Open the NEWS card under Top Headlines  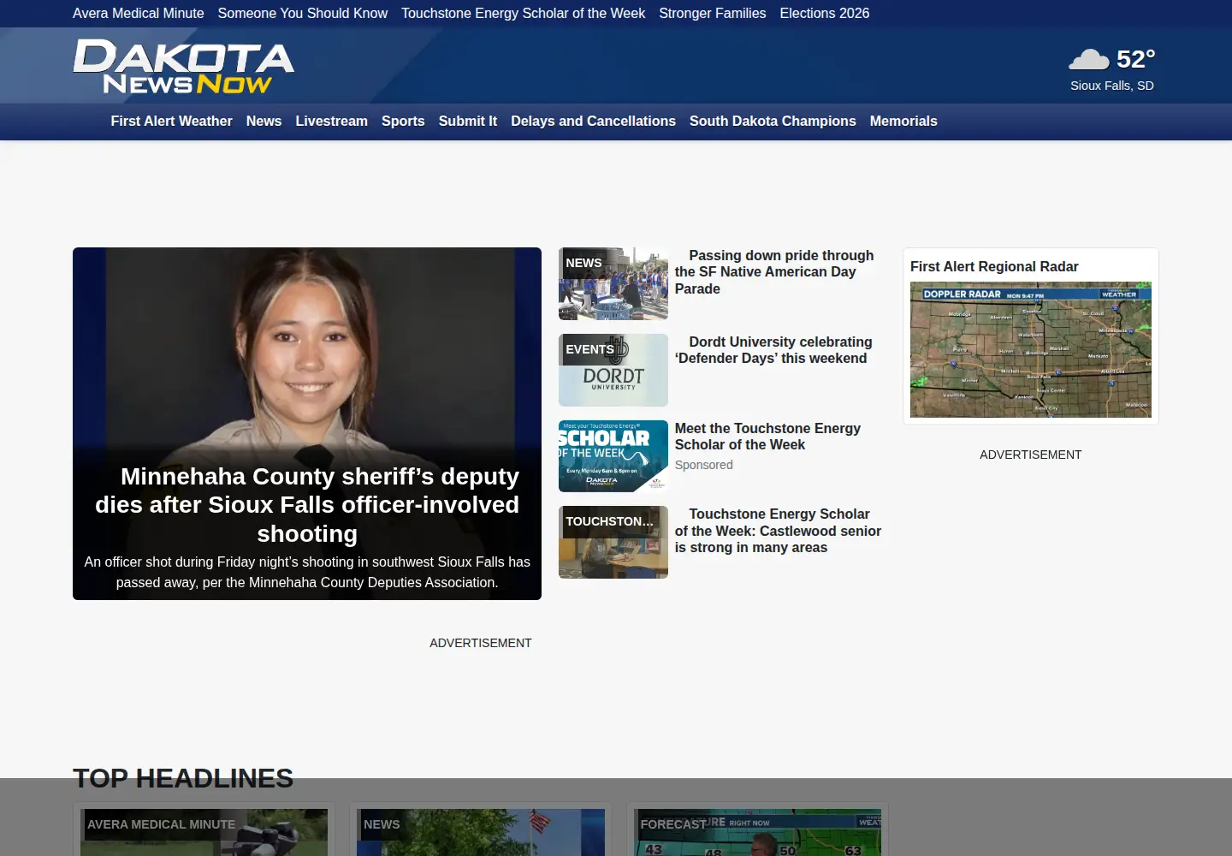click(x=481, y=830)
